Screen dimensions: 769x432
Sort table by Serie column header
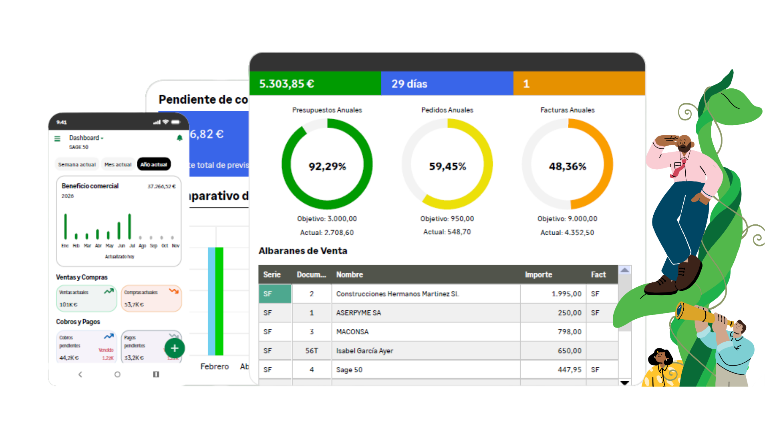pyautogui.click(x=275, y=275)
